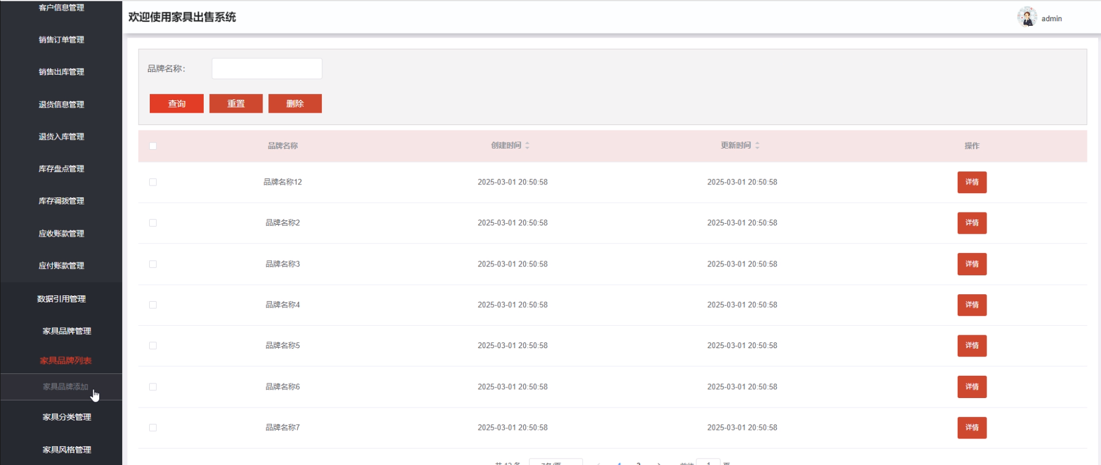Collapse the 数据引用管理 sidebar section
Image resolution: width=1101 pixels, height=465 pixels.
coord(61,299)
